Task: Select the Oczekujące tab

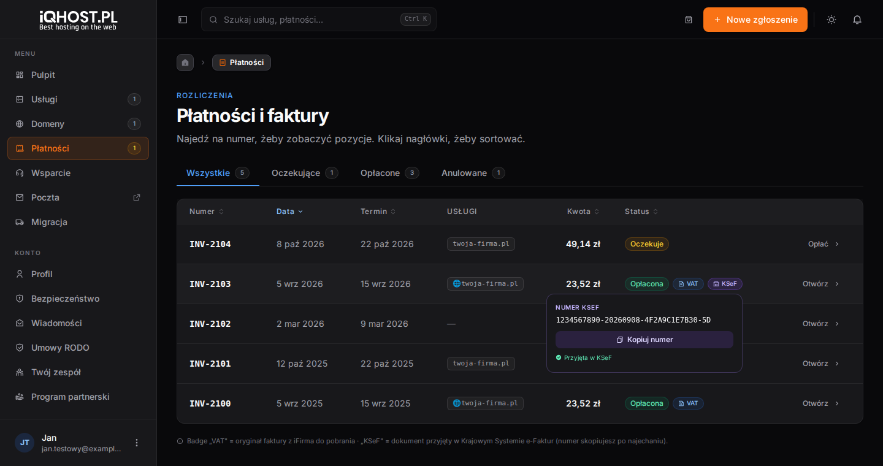Action: (305, 173)
